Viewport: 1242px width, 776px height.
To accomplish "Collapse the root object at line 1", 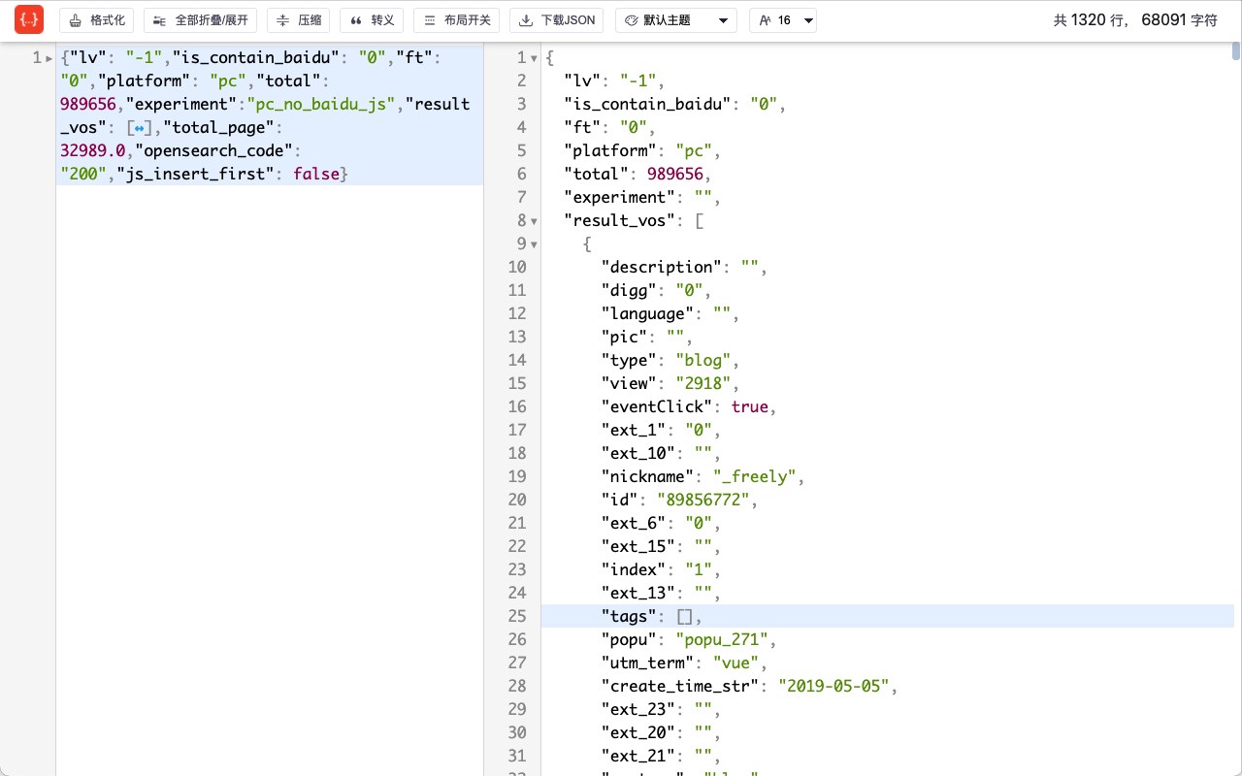I will (x=534, y=58).
